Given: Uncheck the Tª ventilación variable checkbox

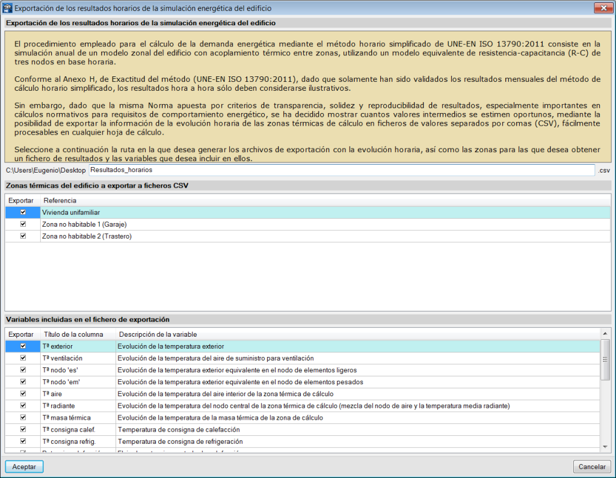Looking at the screenshot, I should point(23,358).
